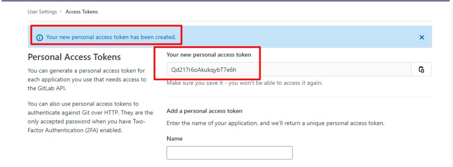Open the Access Tokens breadcrumb
The height and width of the screenshot is (167, 453).
(81, 12)
